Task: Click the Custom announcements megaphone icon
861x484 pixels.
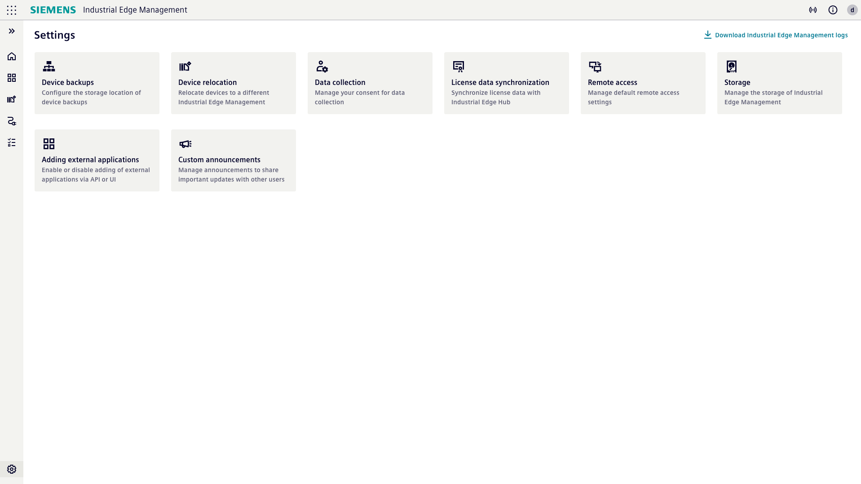Action: click(185, 144)
